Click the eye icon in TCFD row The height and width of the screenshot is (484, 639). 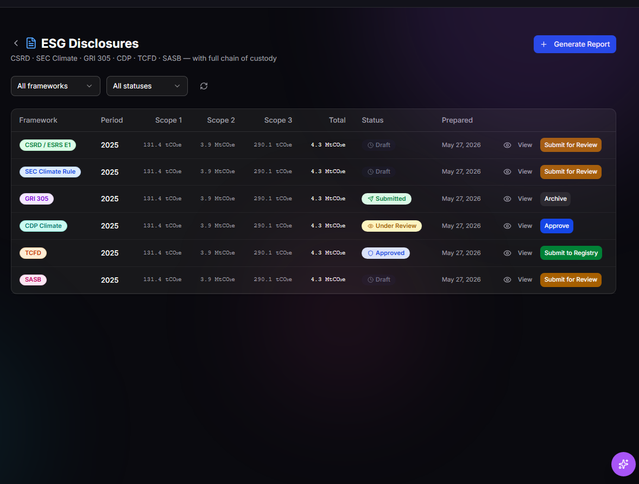(507, 253)
